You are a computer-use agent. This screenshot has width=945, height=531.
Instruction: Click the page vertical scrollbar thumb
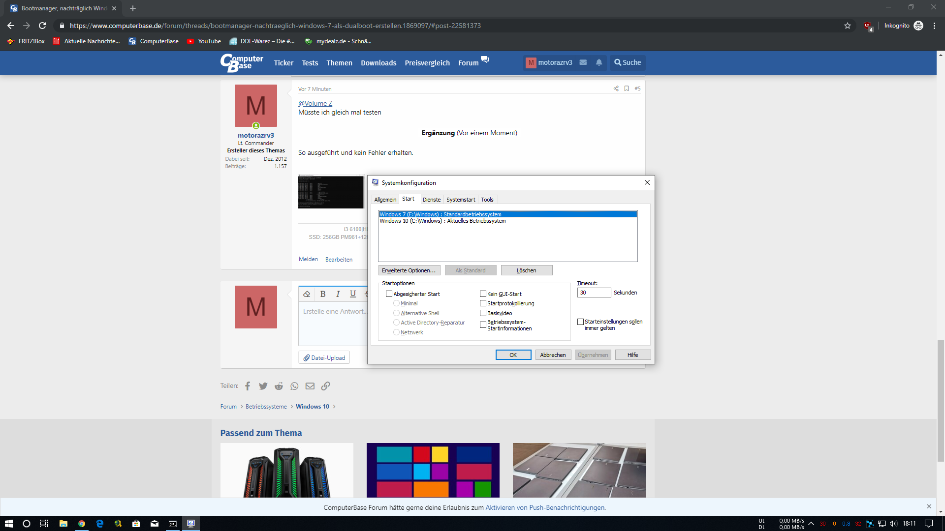click(941, 401)
